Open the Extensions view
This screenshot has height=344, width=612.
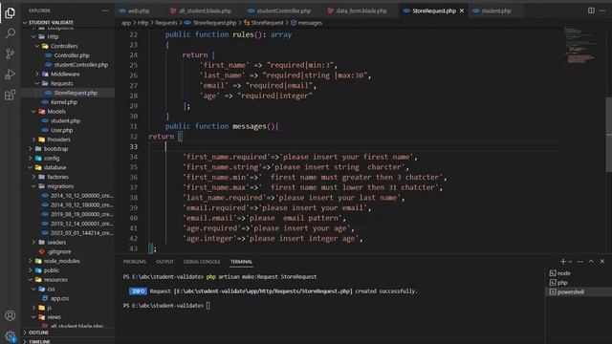[x=11, y=95]
